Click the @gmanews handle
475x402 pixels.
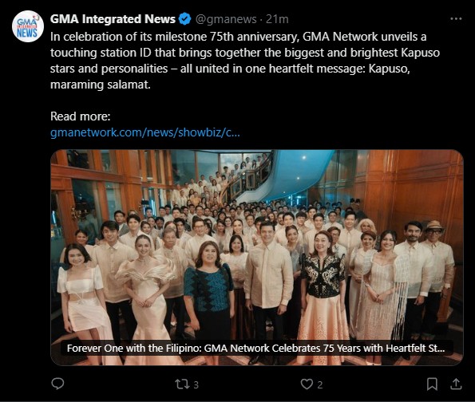coord(226,19)
